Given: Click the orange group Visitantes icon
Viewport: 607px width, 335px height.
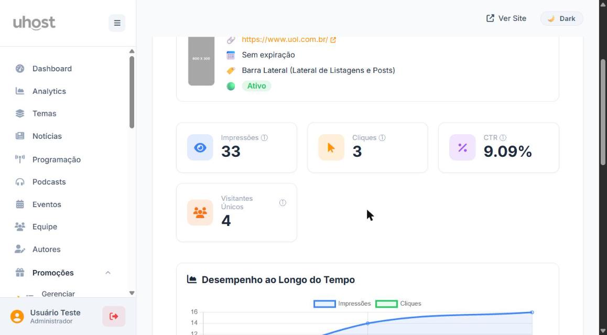Looking at the screenshot, I should tap(200, 213).
